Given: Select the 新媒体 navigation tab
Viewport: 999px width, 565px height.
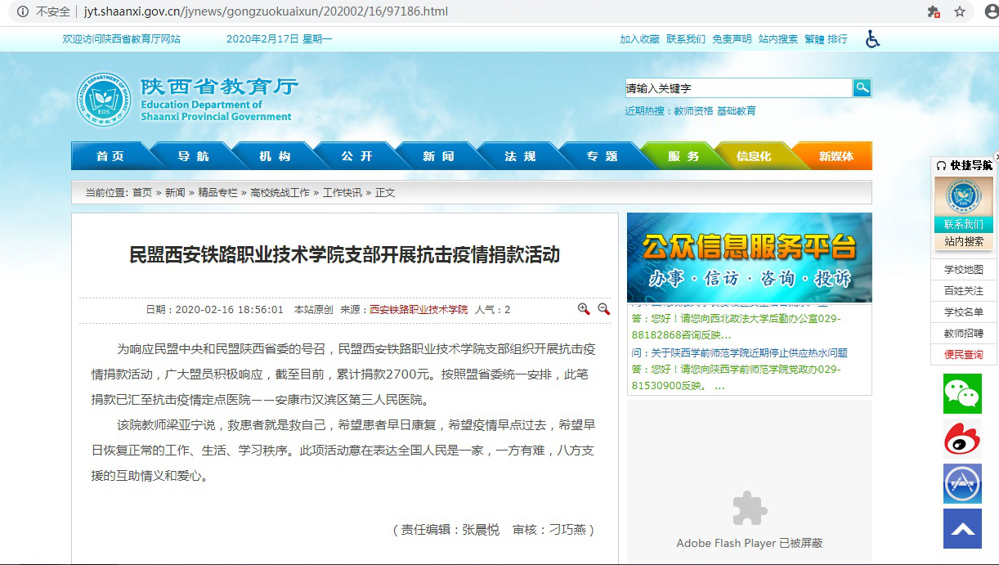Looking at the screenshot, I should pyautogui.click(x=835, y=156).
